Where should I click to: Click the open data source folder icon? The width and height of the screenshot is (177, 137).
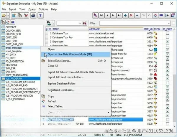(4, 15)
